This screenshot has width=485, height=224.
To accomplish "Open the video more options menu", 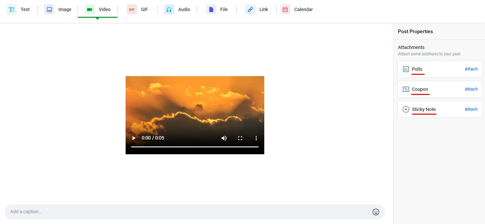I will (x=256, y=138).
